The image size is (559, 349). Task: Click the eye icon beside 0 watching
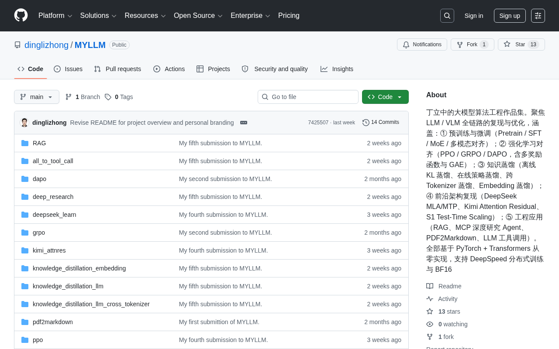(430, 324)
